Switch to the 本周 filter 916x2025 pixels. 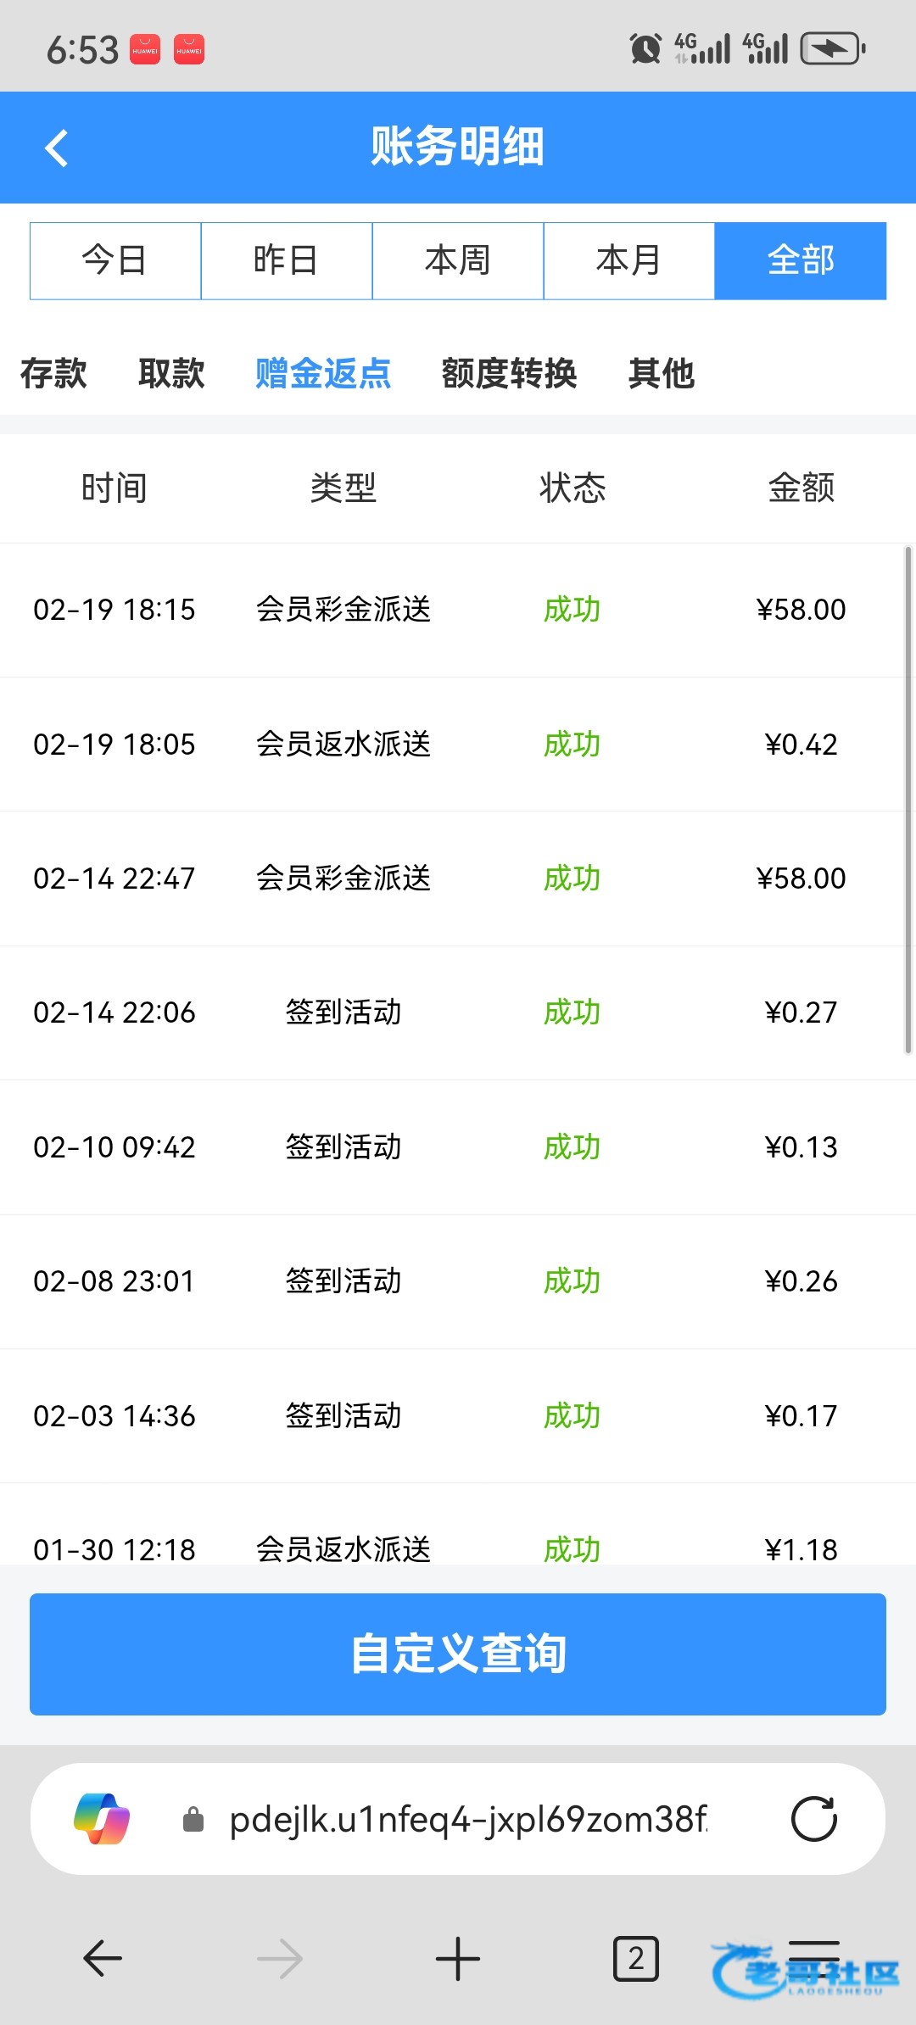(x=458, y=260)
